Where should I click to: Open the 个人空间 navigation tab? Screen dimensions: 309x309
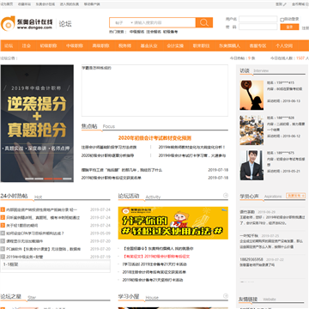(284, 45)
